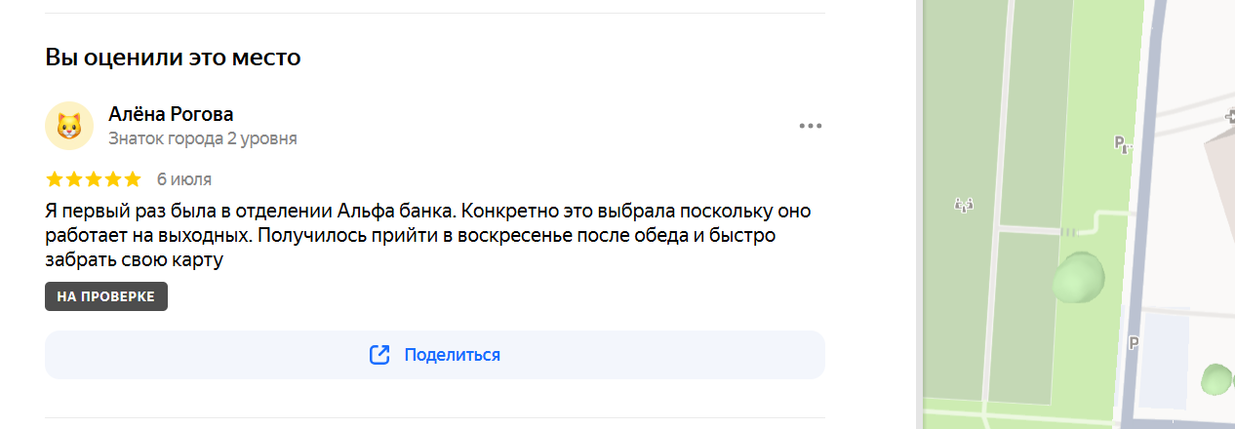Viewport: 1235px width, 429px height.
Task: Click the 6 июля review date
Action: coord(184,179)
